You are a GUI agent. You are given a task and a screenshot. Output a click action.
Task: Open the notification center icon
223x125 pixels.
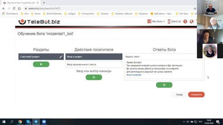click(x=218, y=122)
